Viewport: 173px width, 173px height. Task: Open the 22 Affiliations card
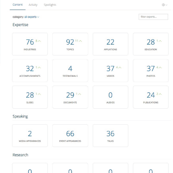[x=110, y=44]
